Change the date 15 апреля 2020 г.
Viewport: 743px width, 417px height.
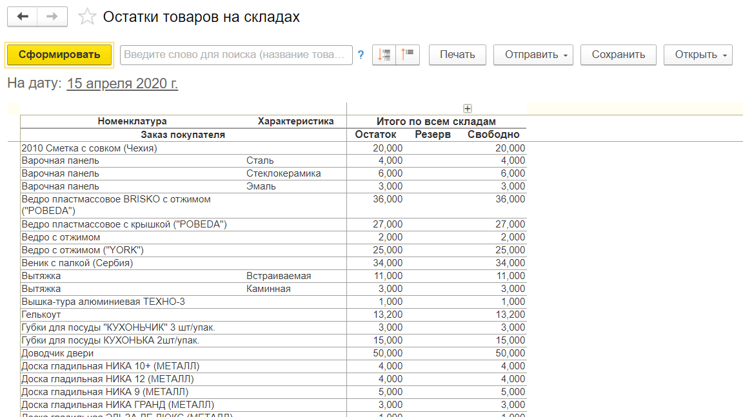123,84
